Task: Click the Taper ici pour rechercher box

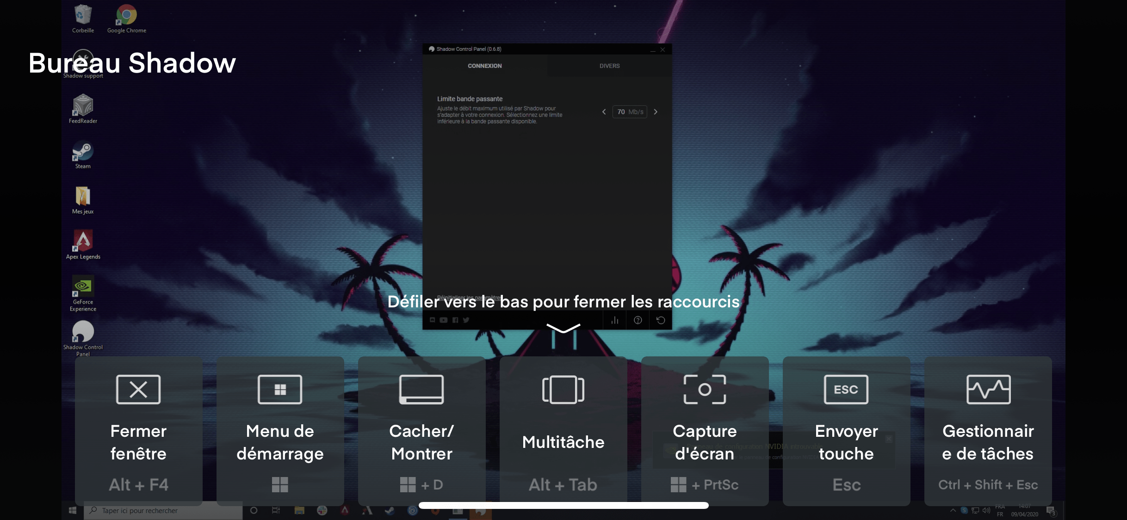Action: coord(163,510)
